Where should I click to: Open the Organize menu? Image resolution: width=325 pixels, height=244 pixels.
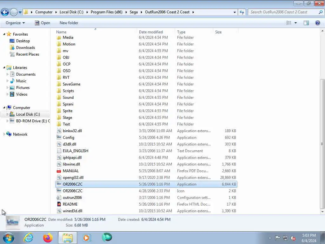pyautogui.click(x=15, y=23)
